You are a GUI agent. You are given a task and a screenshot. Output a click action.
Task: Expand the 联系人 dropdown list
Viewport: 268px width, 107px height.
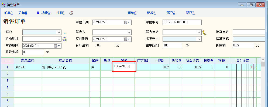[129, 32]
